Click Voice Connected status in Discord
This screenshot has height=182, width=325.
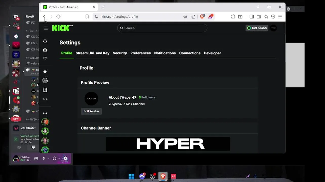(x=30, y=136)
